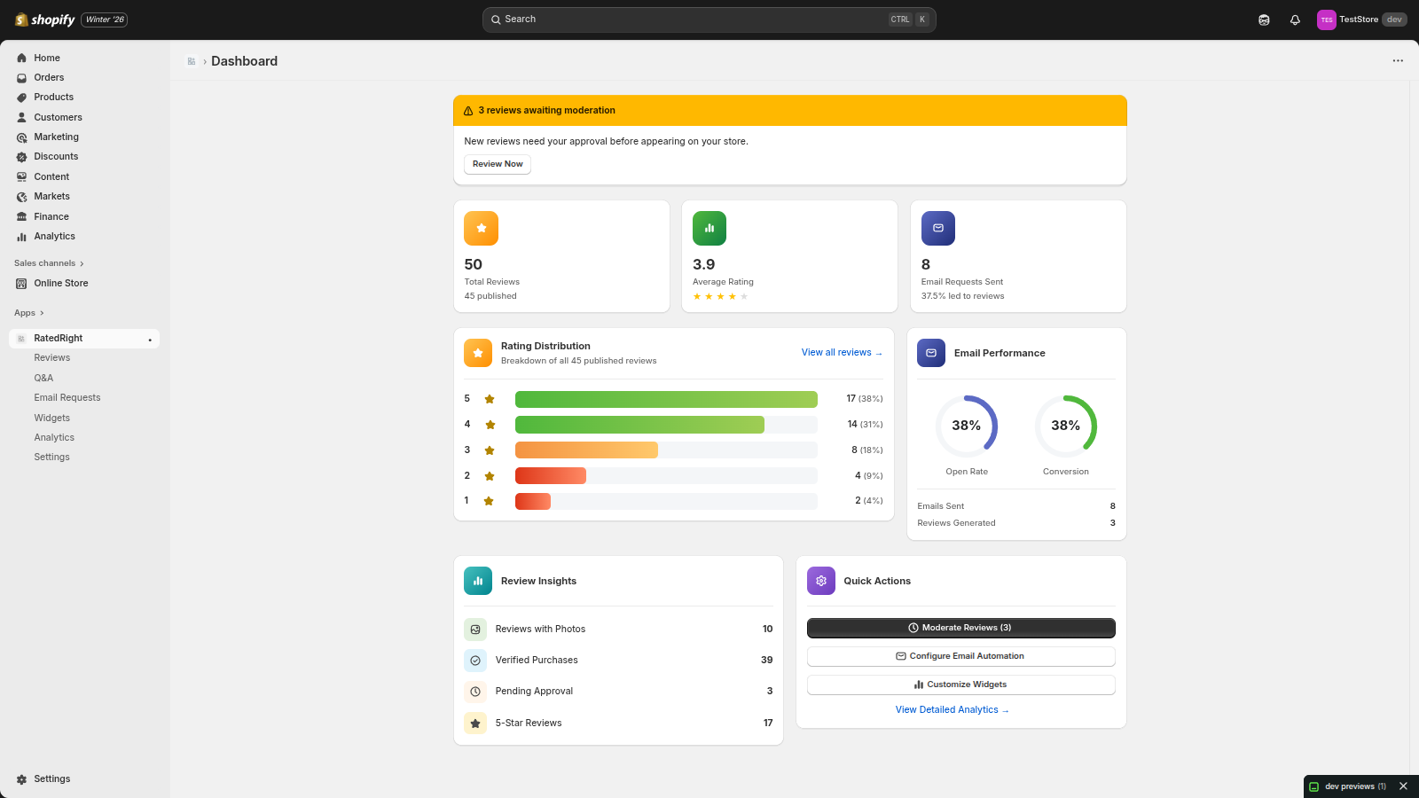
Task: Open the Email Requests page under RatedRight
Action: point(67,397)
